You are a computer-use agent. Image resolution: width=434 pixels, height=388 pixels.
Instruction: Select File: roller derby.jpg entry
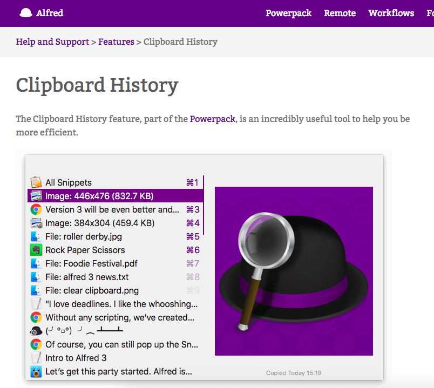(84, 236)
